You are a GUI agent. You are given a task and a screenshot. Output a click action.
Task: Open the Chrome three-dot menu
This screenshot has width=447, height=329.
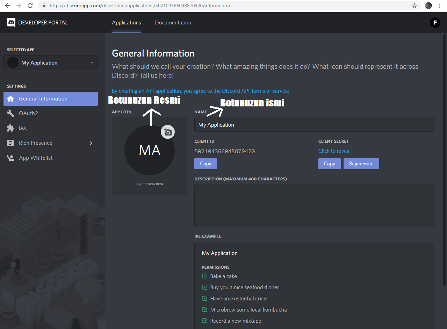440,6
